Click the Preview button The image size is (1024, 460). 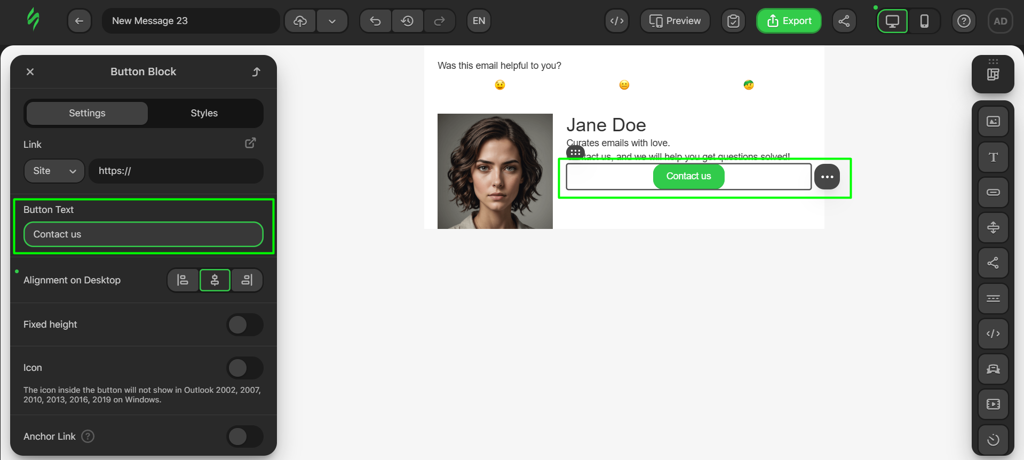pyautogui.click(x=675, y=21)
